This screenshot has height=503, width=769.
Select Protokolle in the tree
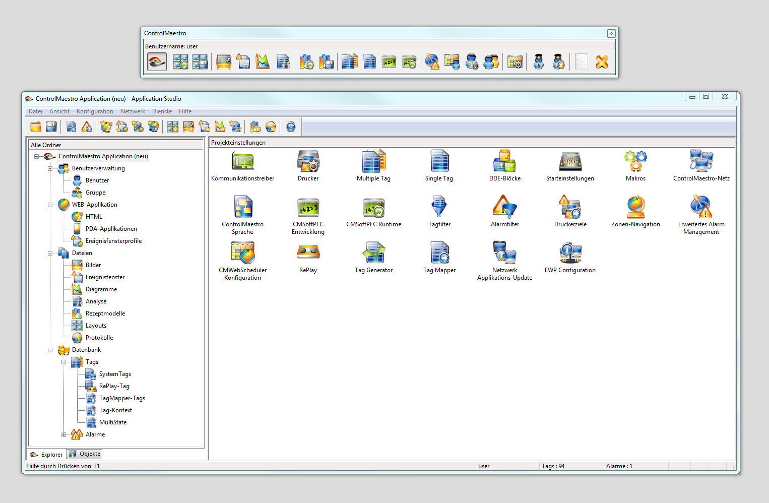pos(99,338)
